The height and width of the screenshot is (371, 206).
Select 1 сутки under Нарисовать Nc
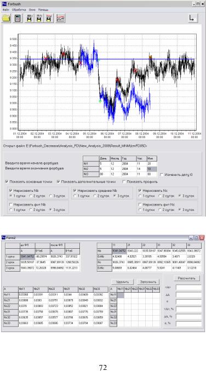pyautogui.click(x=140, y=196)
